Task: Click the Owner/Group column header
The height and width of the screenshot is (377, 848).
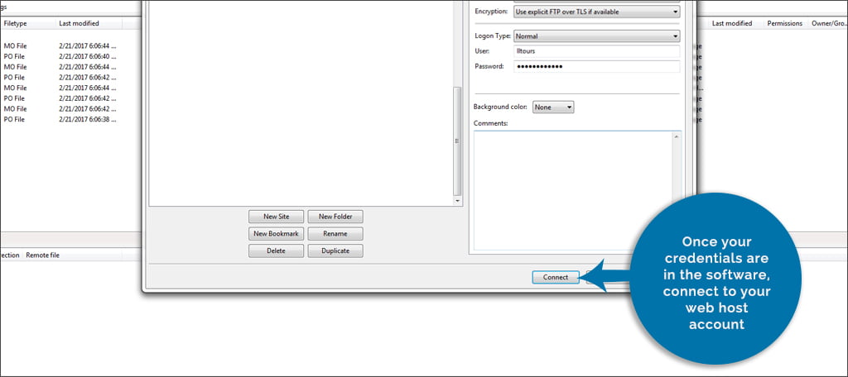Action: (830, 23)
